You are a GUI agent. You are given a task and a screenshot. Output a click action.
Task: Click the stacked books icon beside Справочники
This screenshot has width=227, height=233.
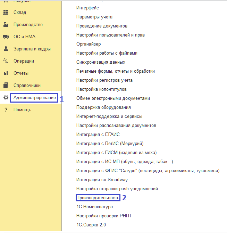(x=6, y=85)
